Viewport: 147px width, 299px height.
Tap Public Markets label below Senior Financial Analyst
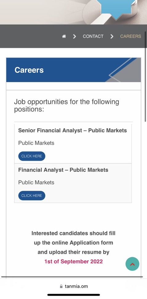pyautogui.click(x=36, y=143)
